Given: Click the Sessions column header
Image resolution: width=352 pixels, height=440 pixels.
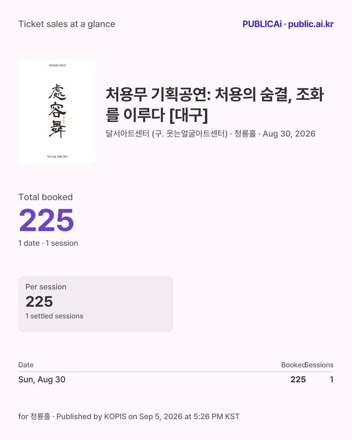Looking at the screenshot, I should (x=320, y=365).
